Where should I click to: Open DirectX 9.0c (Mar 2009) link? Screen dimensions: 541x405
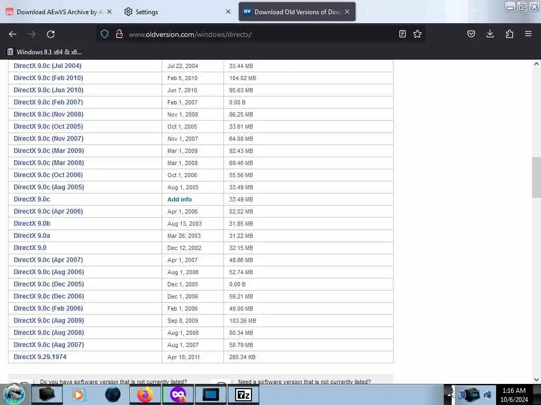point(49,151)
